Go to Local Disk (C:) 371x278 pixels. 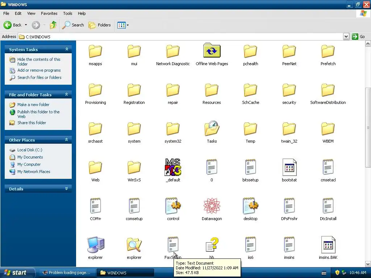[x=30, y=150]
